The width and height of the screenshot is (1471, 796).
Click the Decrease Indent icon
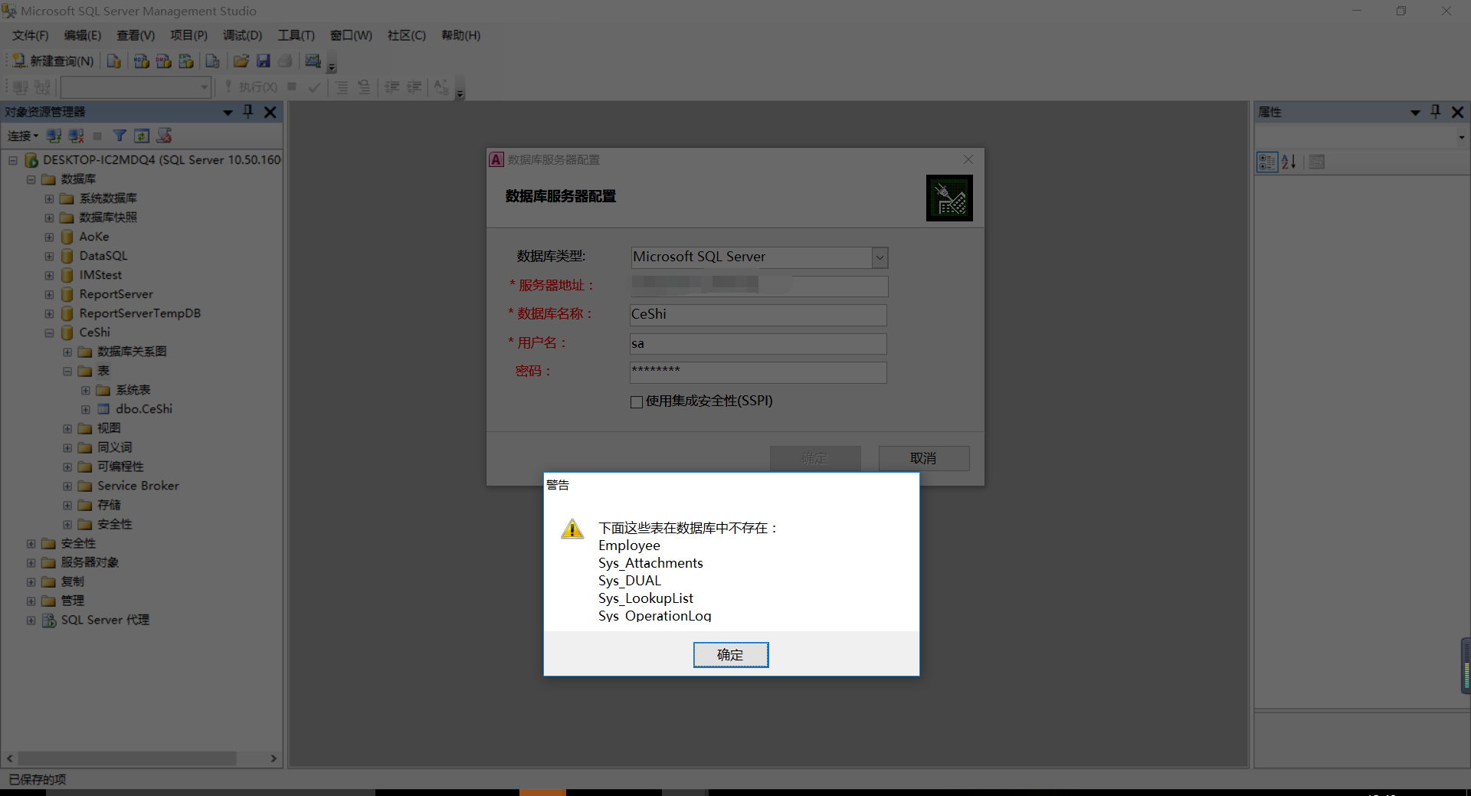click(x=392, y=87)
